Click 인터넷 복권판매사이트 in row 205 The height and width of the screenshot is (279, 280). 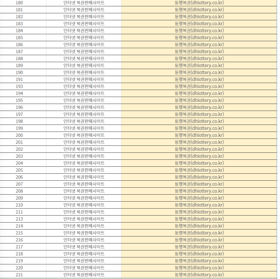point(84,170)
